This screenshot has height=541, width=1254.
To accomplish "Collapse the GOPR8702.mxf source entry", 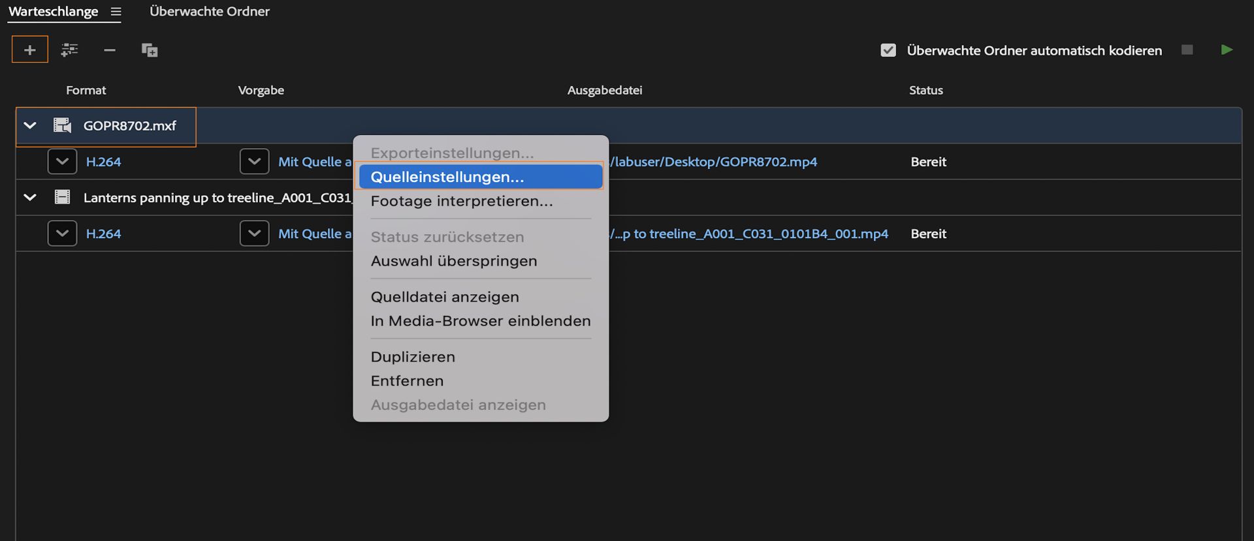I will [x=30, y=125].
